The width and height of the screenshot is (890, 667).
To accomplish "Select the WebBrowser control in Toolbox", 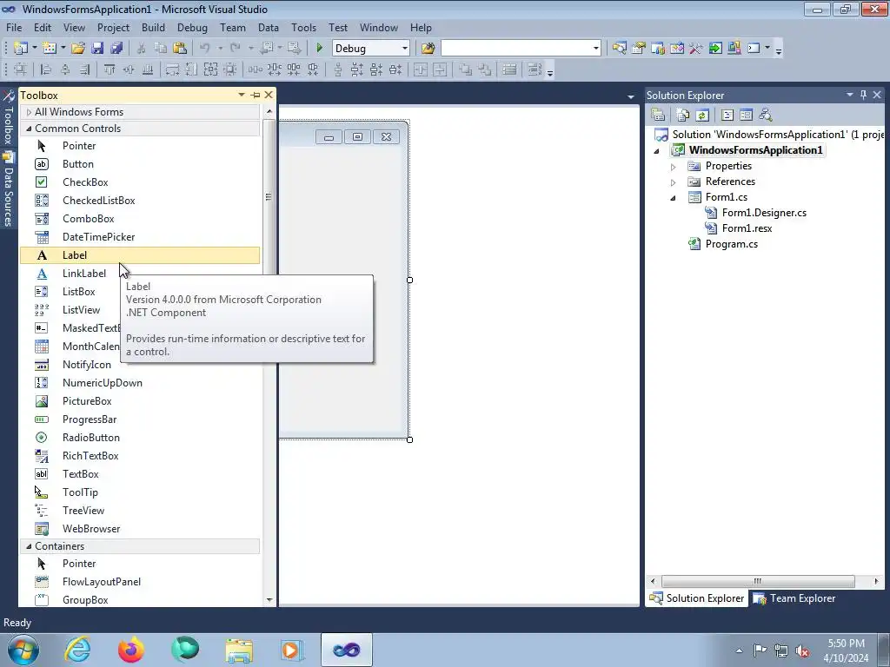I will point(140,529).
